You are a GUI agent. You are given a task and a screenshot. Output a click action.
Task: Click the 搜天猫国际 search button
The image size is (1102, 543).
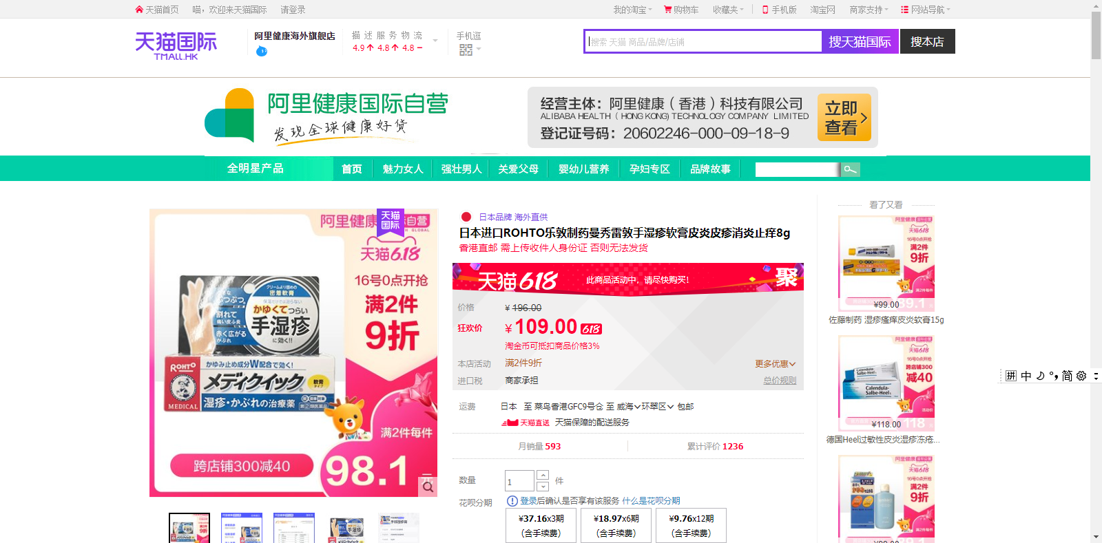[x=860, y=42]
